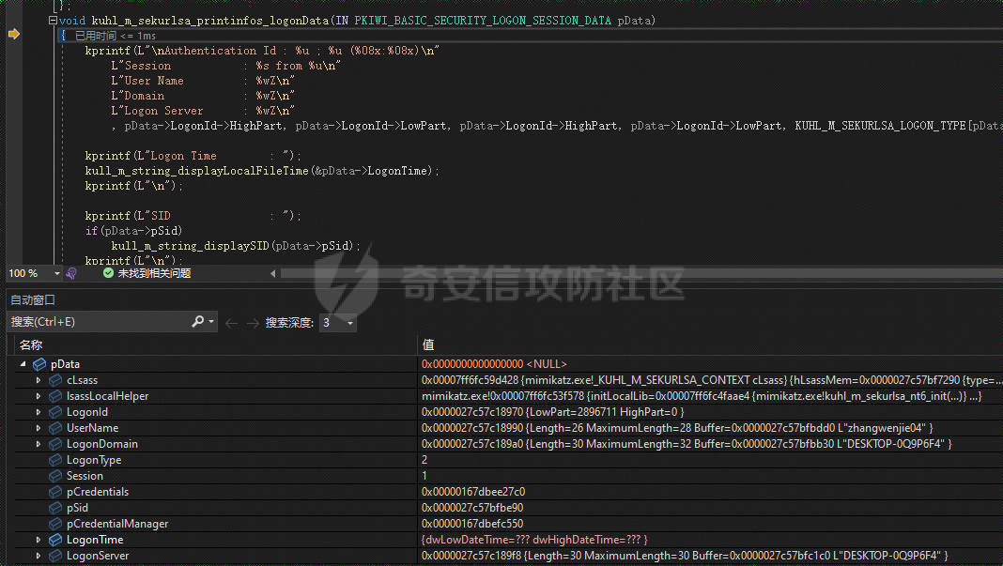Click the yellow current-statement arrow in margin
The image size is (1003, 566).
point(14,34)
